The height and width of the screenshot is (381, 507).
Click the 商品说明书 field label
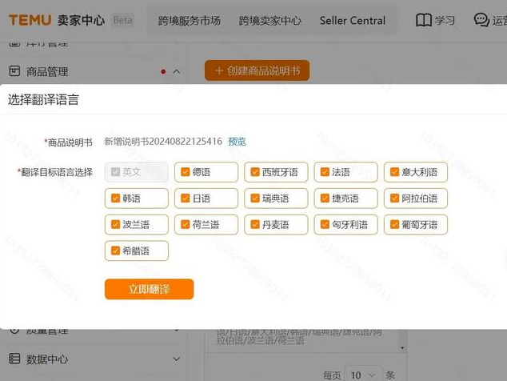(70, 142)
